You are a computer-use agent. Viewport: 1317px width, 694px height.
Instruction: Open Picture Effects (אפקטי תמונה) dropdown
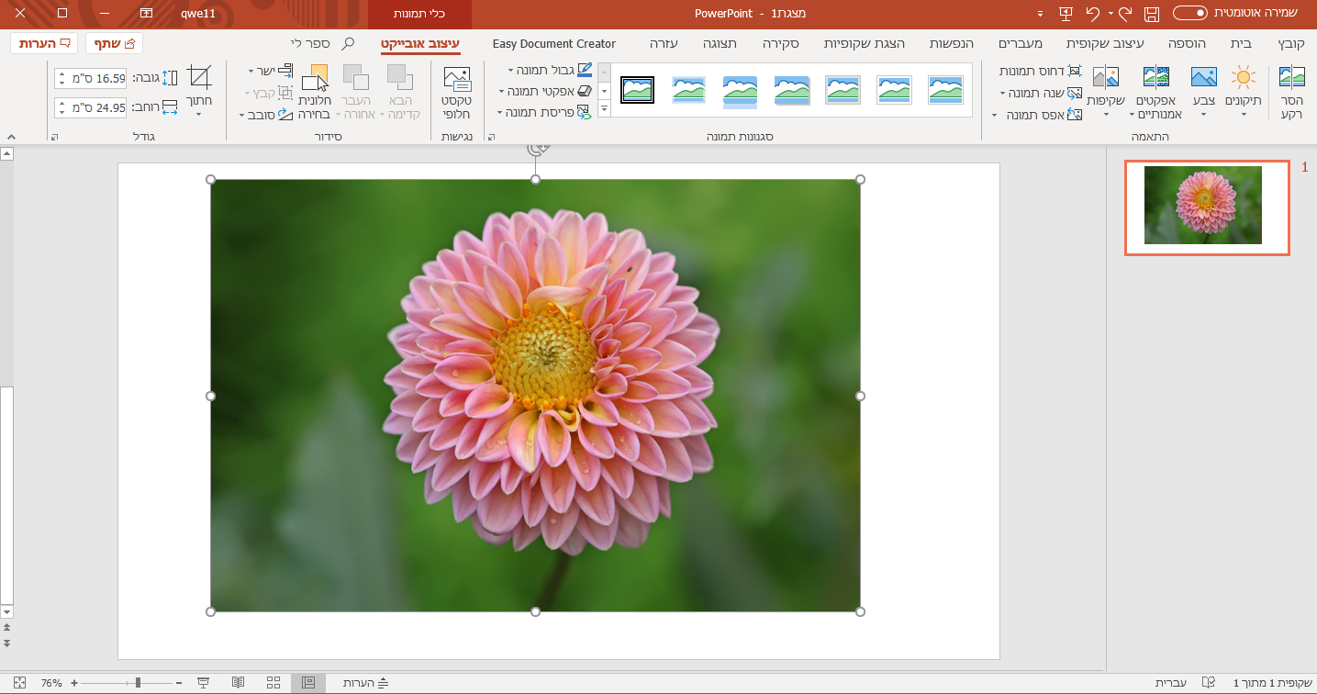point(546,91)
